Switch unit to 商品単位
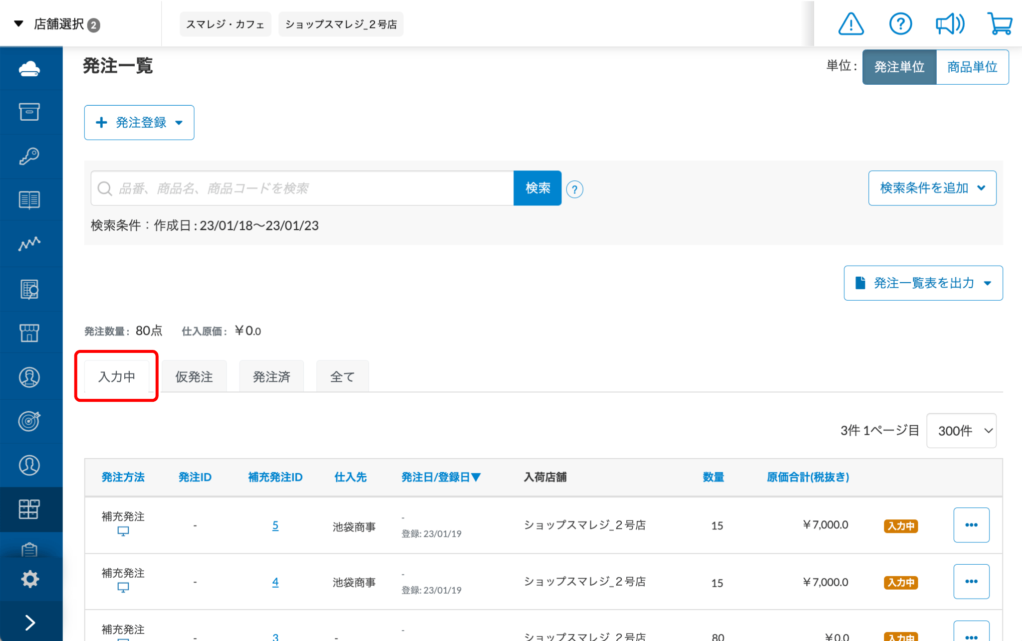1022x641 pixels. tap(972, 67)
